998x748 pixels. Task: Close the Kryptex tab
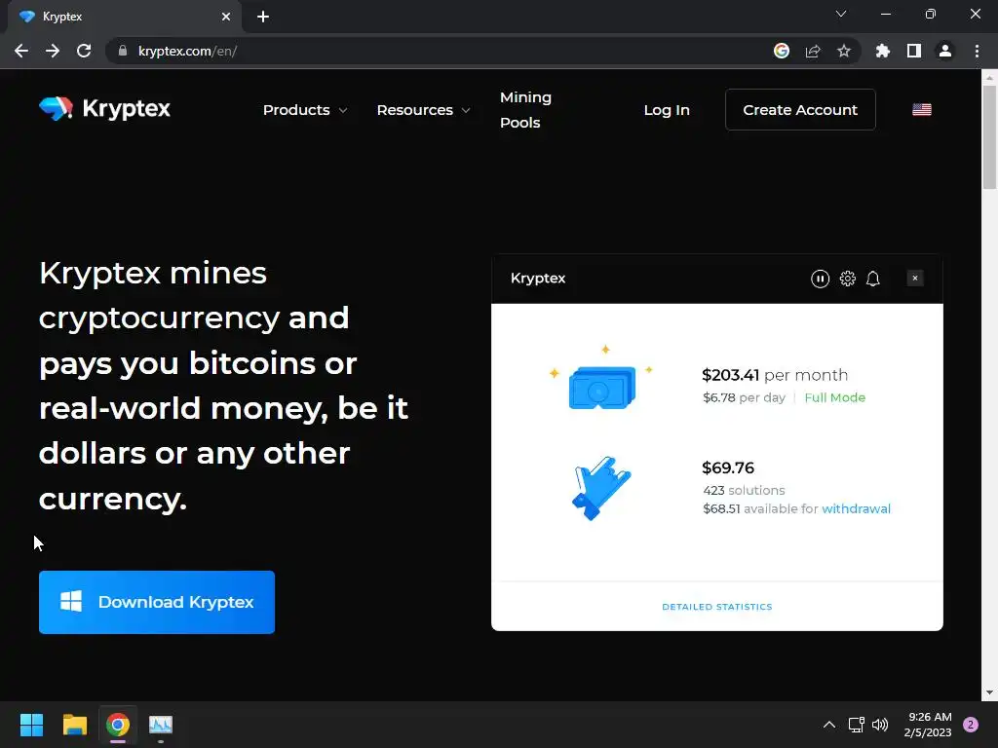coord(226,17)
